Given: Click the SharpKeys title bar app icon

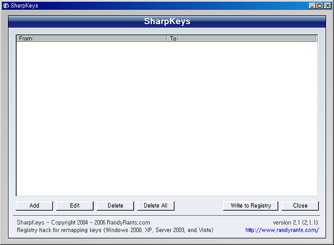Looking at the screenshot, I should point(6,6).
